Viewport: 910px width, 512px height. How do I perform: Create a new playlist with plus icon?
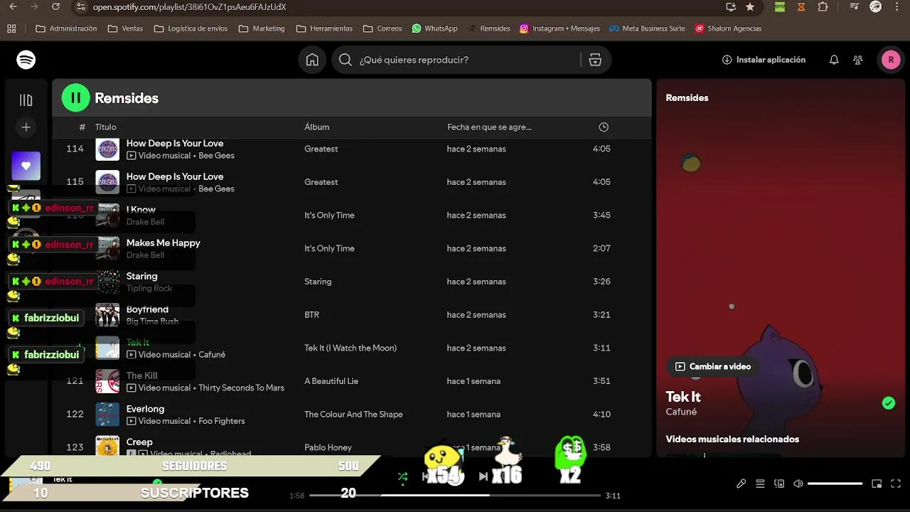coord(26,127)
